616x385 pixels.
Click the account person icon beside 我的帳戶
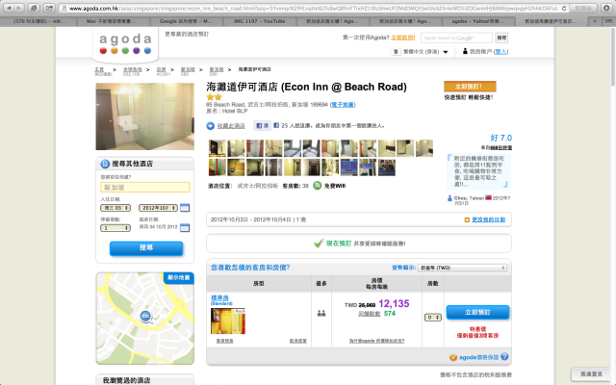(x=465, y=51)
